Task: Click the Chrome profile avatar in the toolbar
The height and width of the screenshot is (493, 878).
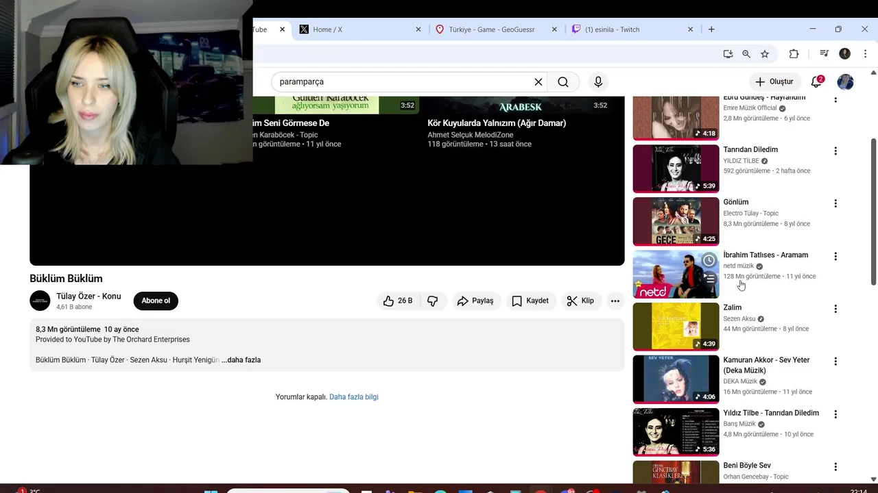Action: pyautogui.click(x=845, y=54)
